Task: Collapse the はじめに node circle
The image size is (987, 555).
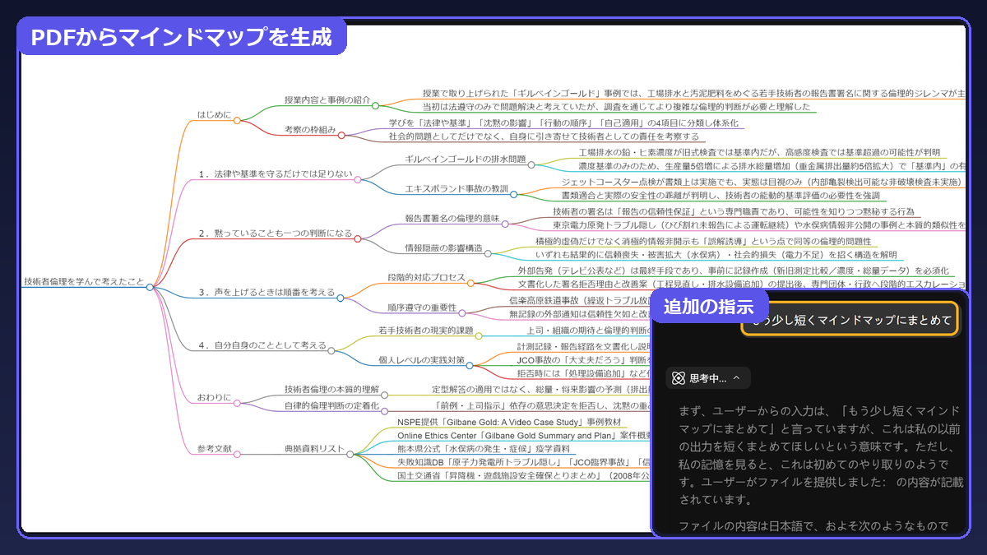Action: (x=237, y=120)
